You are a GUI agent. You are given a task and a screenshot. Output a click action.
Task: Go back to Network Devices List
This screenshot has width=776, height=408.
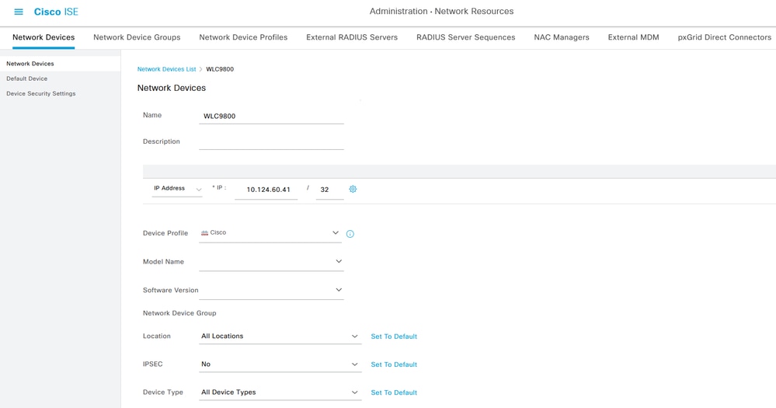coord(166,69)
